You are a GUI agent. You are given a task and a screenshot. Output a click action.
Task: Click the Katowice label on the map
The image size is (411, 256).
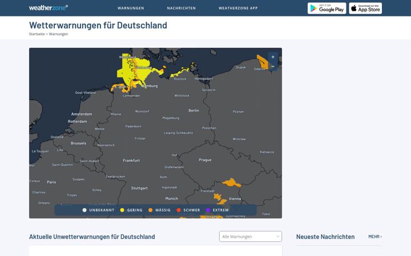tap(267, 152)
